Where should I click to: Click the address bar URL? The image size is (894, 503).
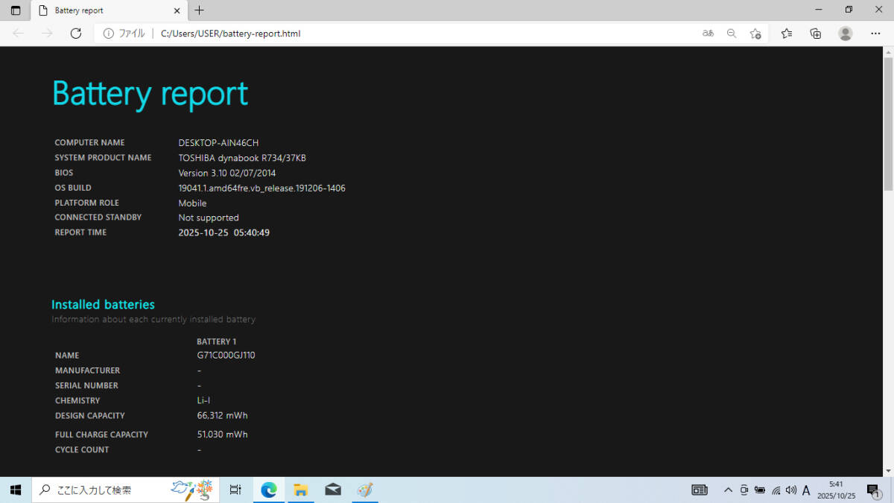(x=231, y=34)
